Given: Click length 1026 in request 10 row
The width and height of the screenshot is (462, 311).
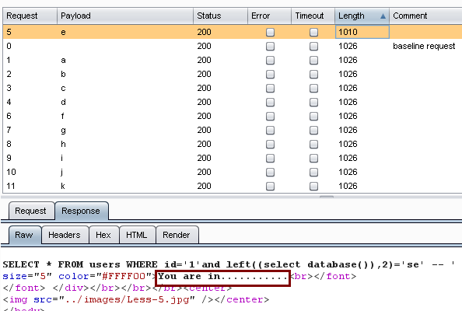Looking at the screenshot, I should [348, 172].
